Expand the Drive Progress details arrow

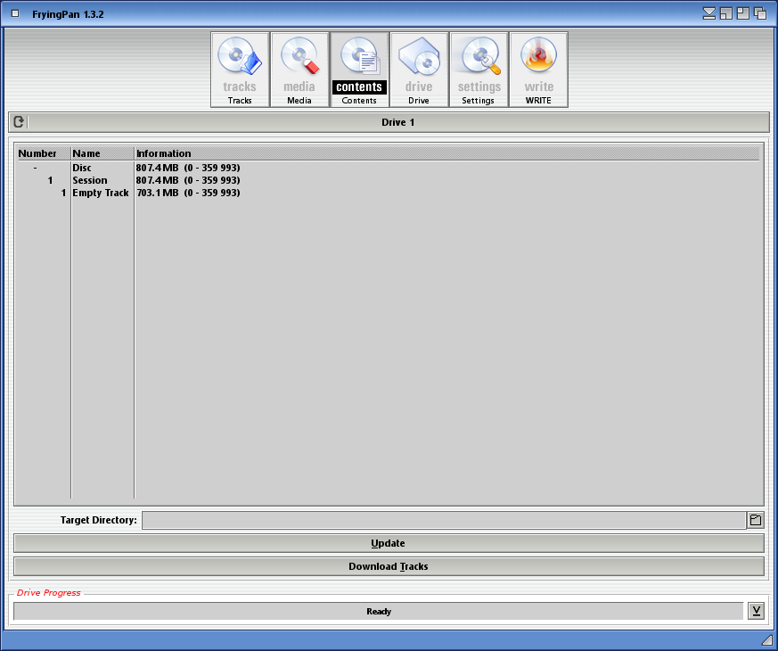(x=756, y=611)
